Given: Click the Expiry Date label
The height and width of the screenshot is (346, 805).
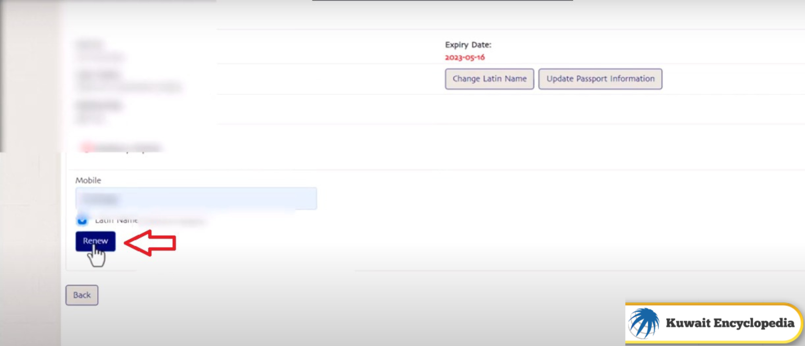Looking at the screenshot, I should point(468,45).
